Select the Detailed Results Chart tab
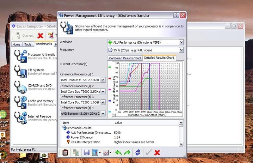The height and width of the screenshot is (163, 253). (x=159, y=58)
